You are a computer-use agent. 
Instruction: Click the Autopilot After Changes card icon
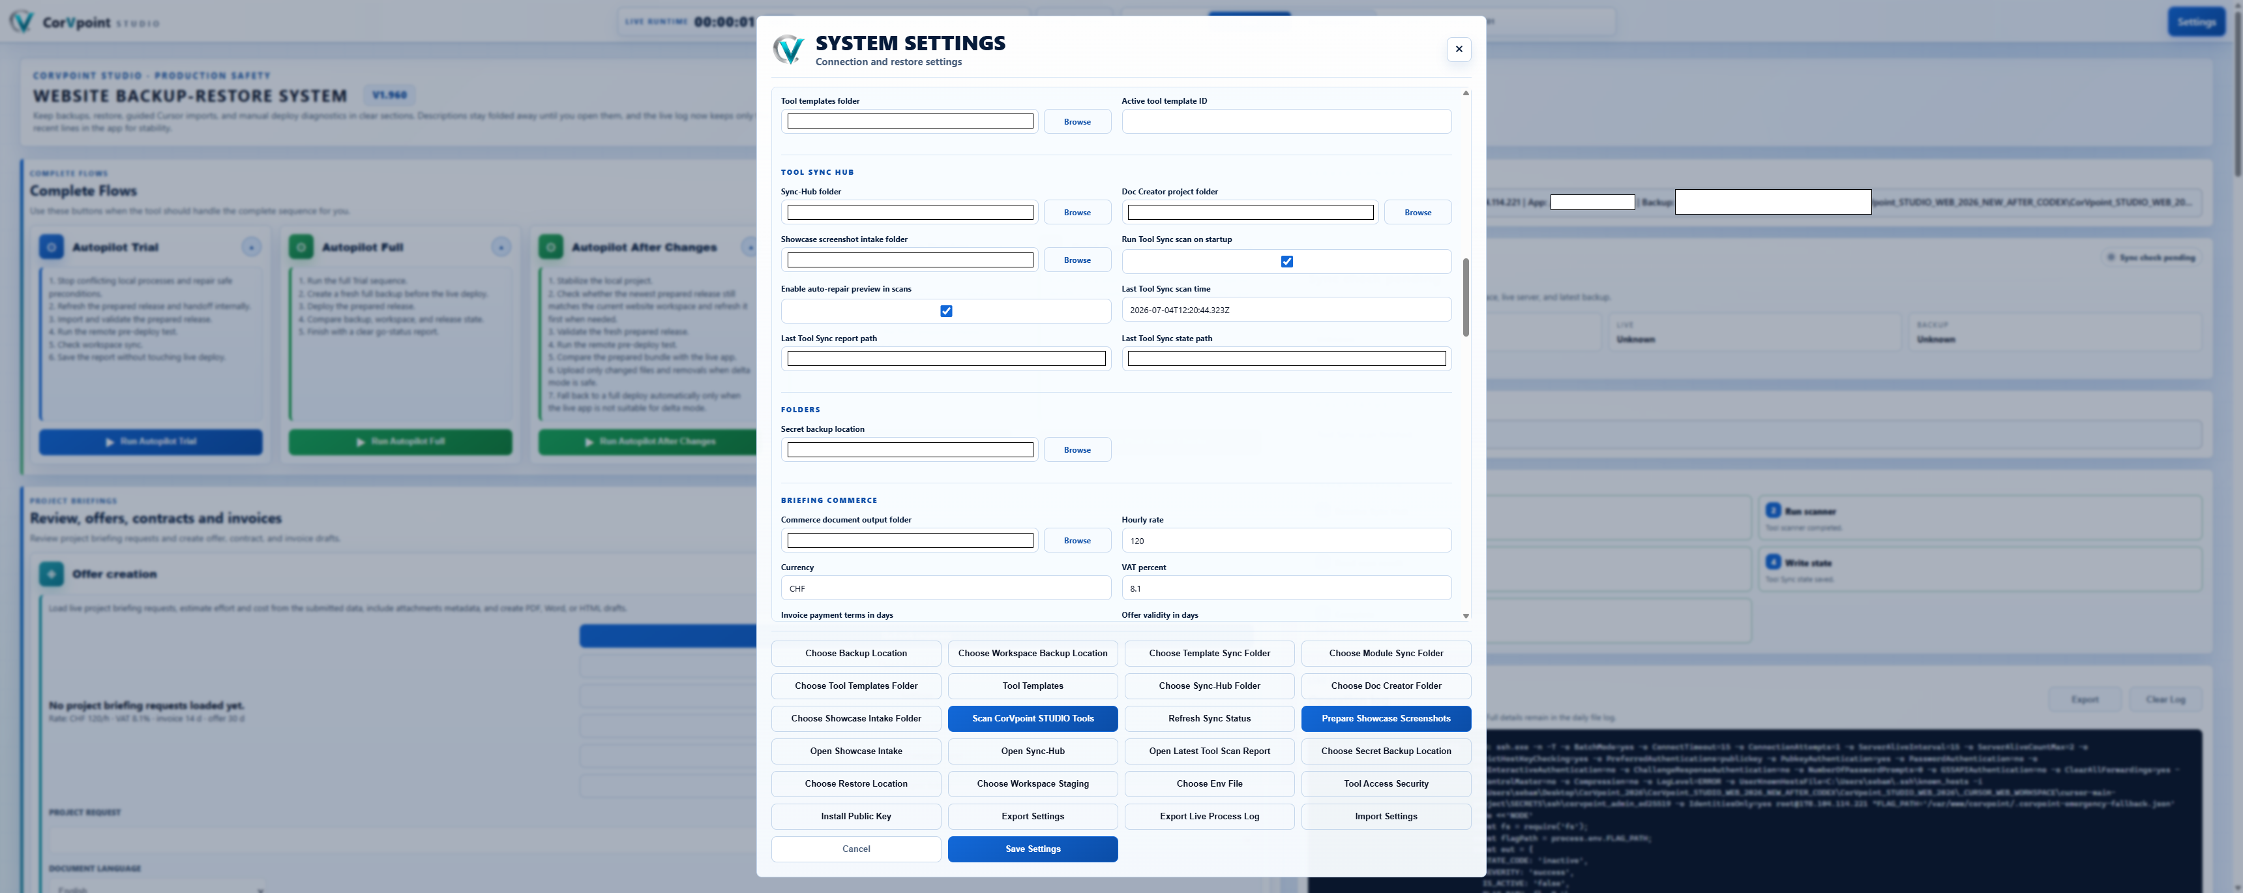tap(551, 247)
